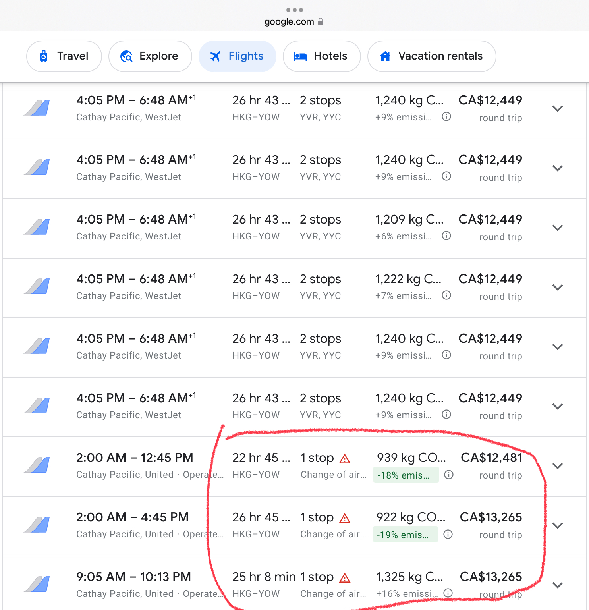Viewport: 589px width, 610px height.
Task: Tap airline logo of 2:00 AM – 4:45 PM flight
Action: click(x=37, y=525)
